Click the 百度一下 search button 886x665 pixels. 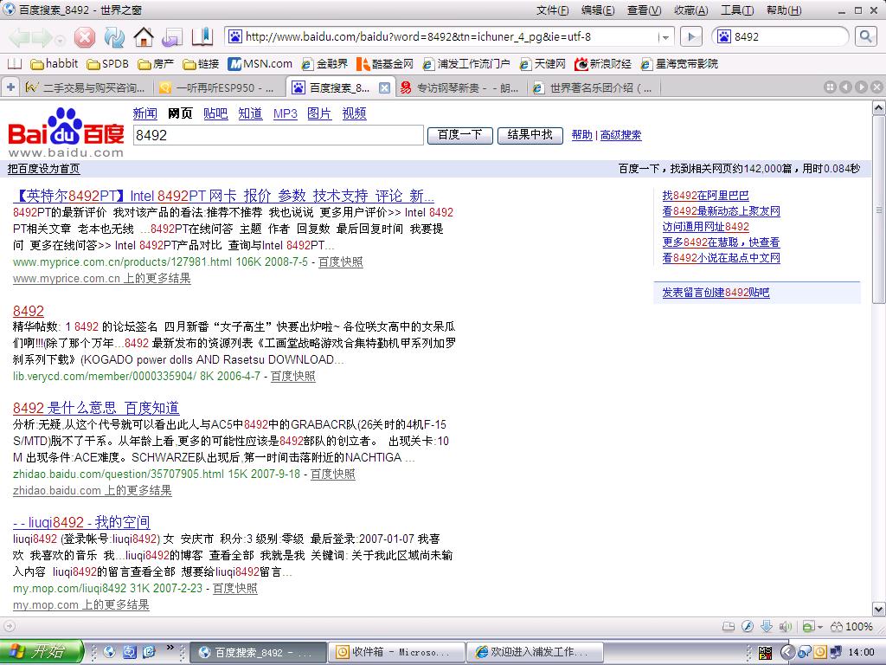pos(460,135)
